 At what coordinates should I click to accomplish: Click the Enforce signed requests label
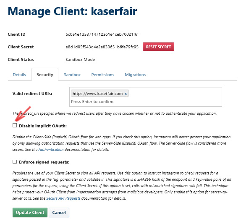pos(44,162)
